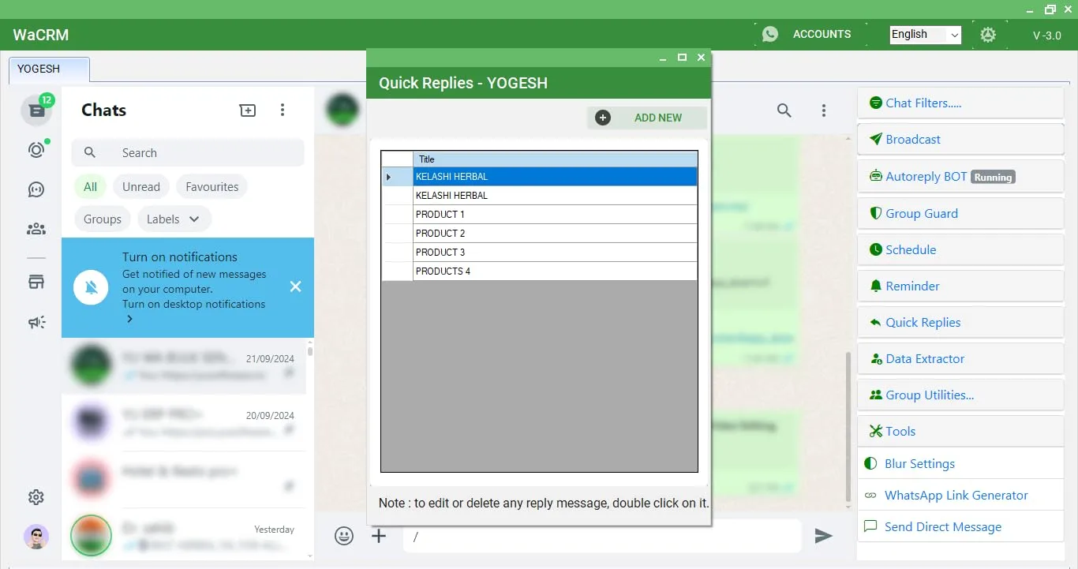Open the Chats three-dot menu
The height and width of the screenshot is (569, 1078).
pos(283,110)
